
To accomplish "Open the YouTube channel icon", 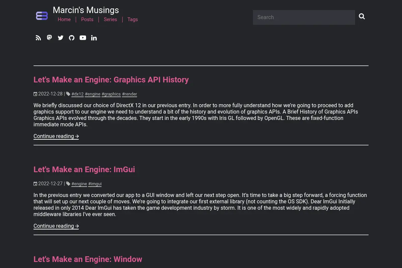I will 83,38.
